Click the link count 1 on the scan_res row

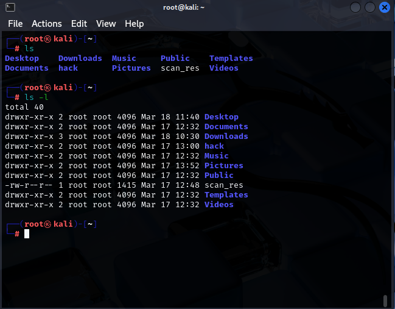61,185
